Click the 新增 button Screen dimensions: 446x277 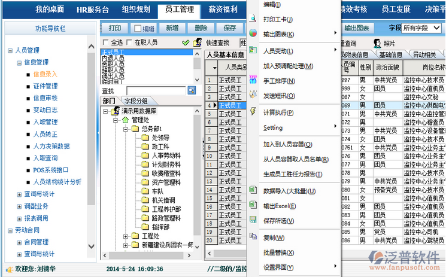click(172, 28)
